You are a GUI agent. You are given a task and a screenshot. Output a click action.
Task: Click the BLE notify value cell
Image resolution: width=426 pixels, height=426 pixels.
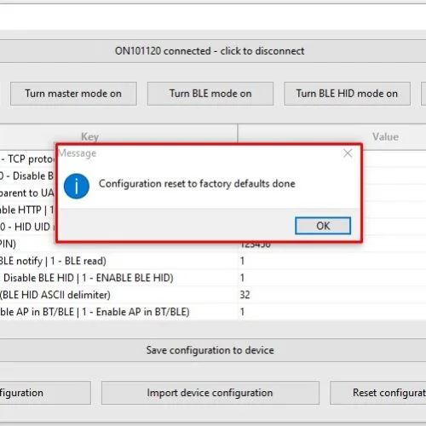(x=332, y=261)
